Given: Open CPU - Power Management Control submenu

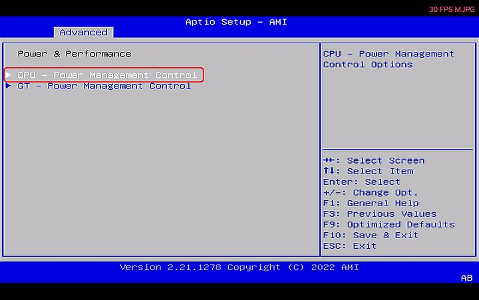Looking at the screenshot, I should pyautogui.click(x=107, y=75).
